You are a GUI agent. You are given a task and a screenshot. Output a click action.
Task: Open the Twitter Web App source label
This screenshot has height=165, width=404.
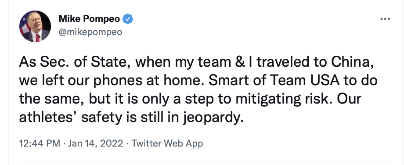pos(167,143)
